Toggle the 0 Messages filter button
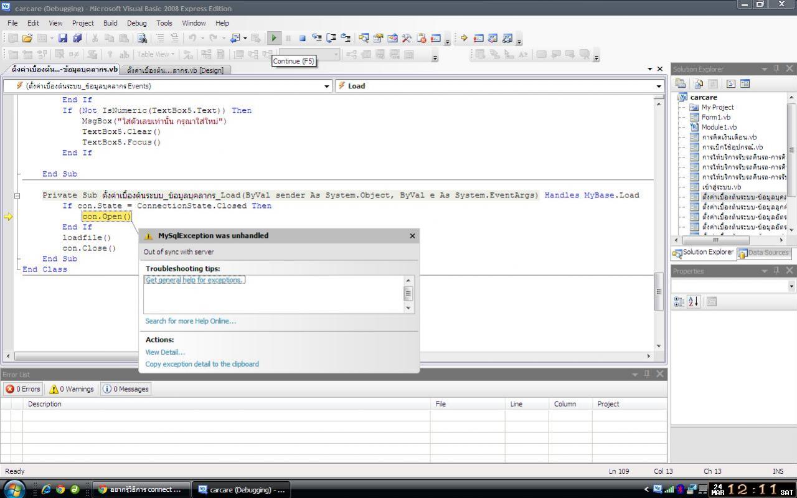The width and height of the screenshot is (797, 498). pos(126,389)
